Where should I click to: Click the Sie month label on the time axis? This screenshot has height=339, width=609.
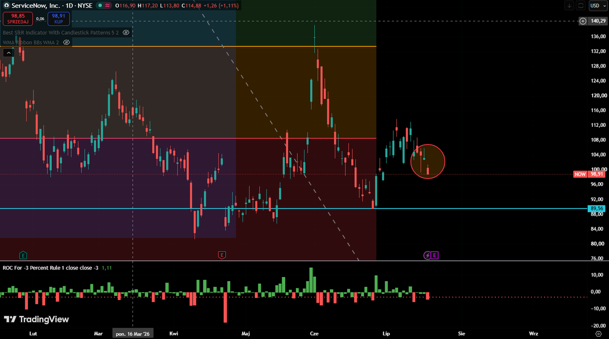[x=461, y=333]
